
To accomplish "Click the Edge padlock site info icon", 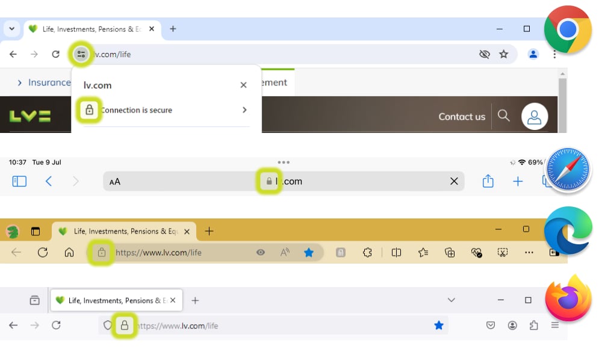I will coord(101,252).
